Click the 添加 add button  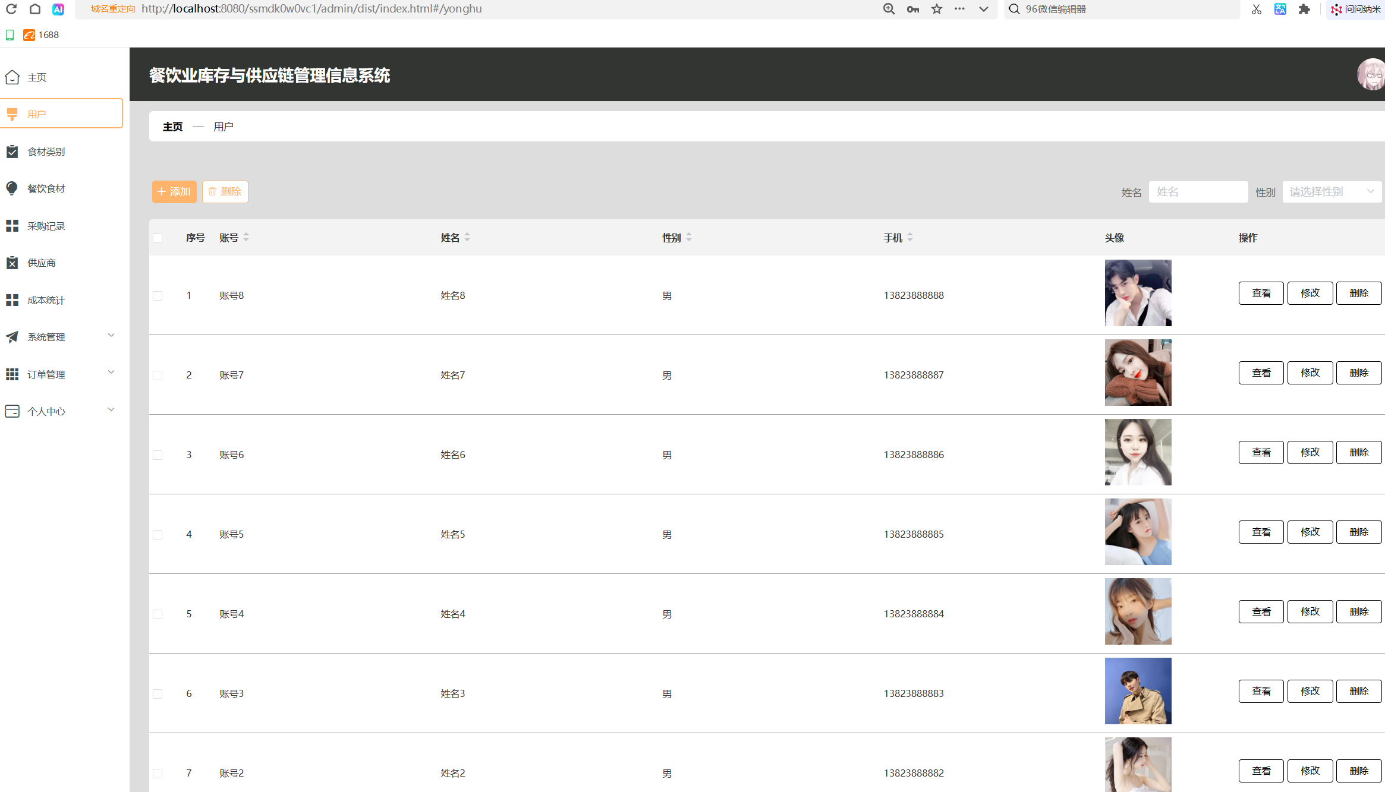pos(174,192)
